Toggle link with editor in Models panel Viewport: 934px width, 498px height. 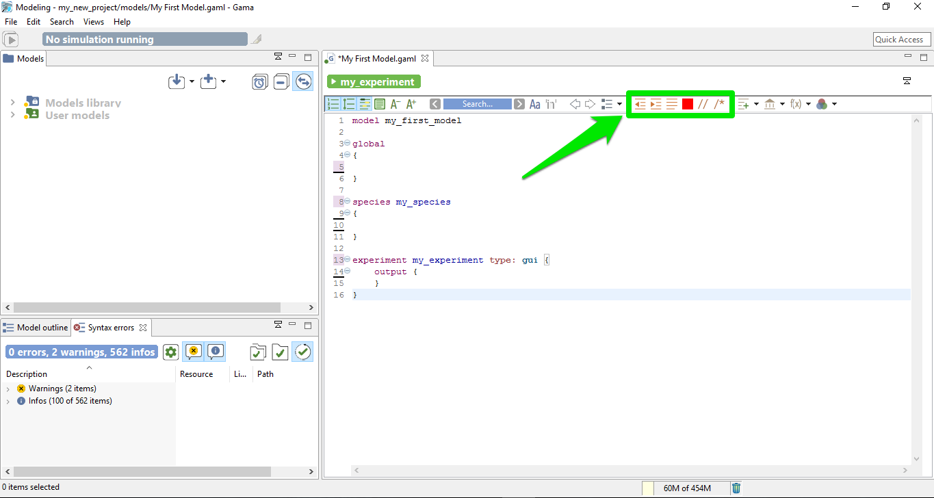coord(303,82)
